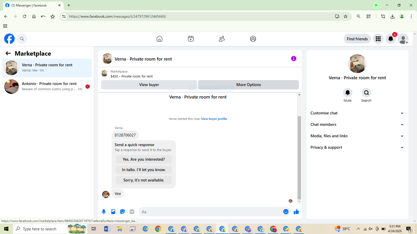Open Facebook search magnifier icon
This screenshot has height=234, width=417.
pyautogui.click(x=22, y=39)
